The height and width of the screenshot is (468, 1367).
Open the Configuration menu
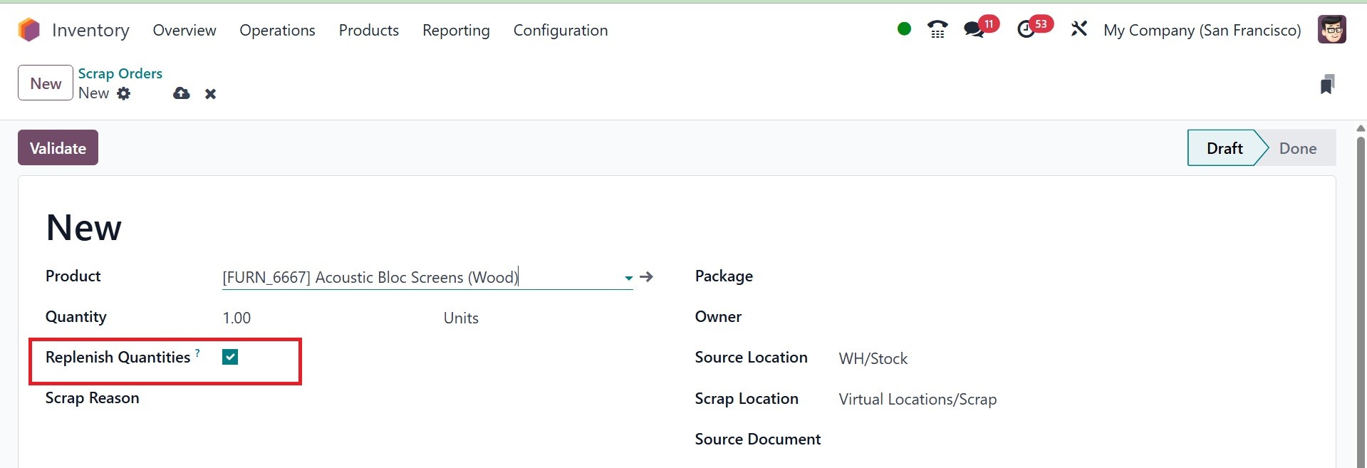[x=561, y=30]
